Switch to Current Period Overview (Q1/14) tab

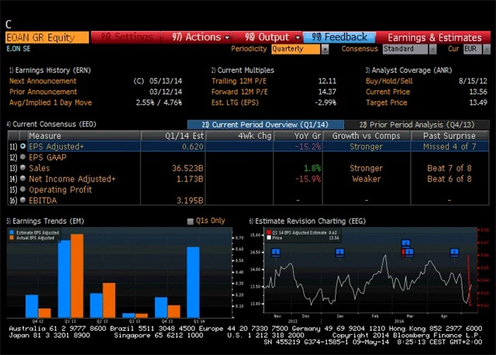coord(254,124)
